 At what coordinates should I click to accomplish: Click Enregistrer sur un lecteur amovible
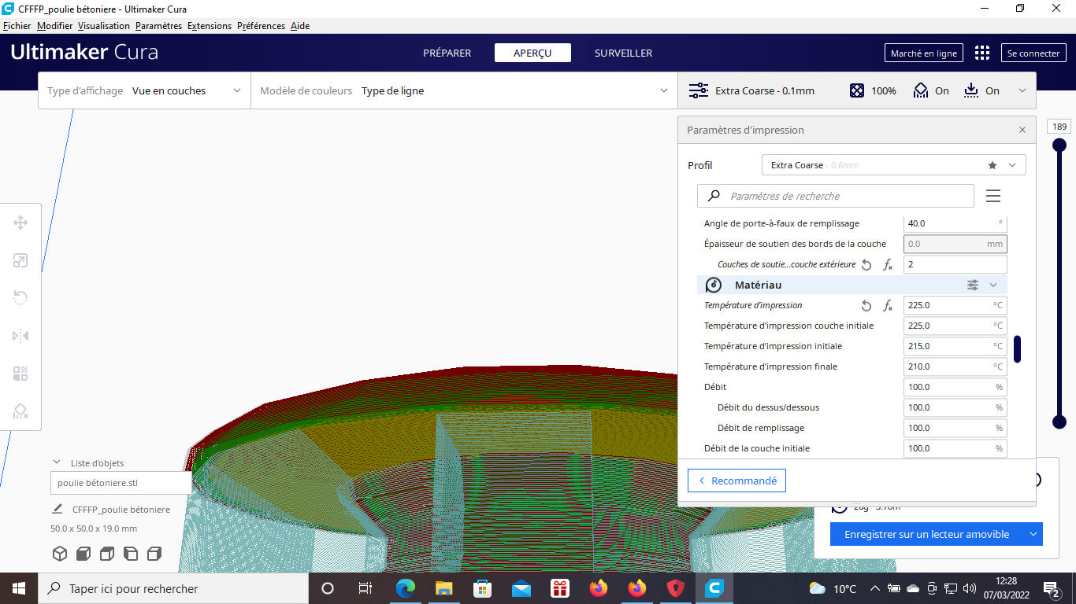pyautogui.click(x=926, y=534)
